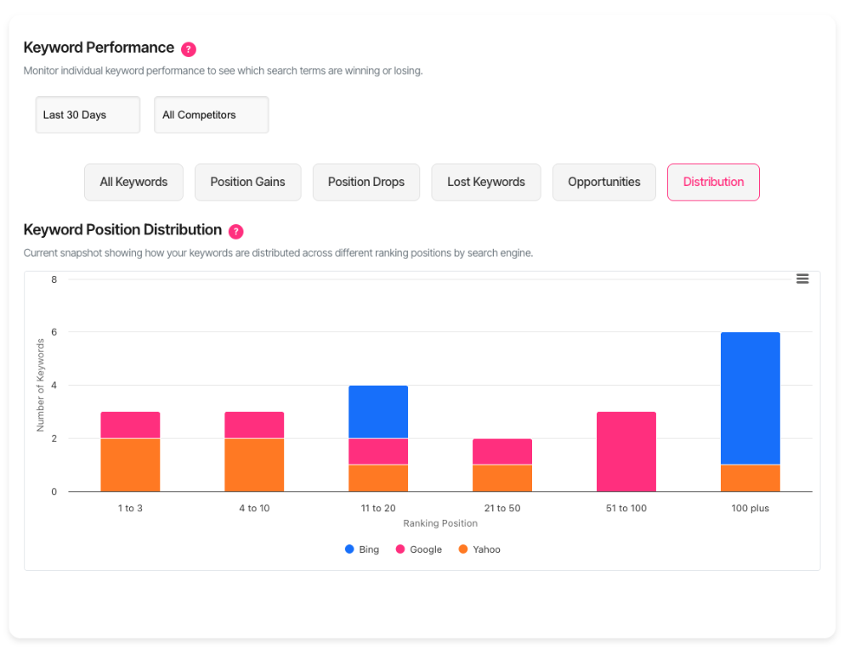This screenshot has height=654, width=850.
Task: Switch to the All Keywords tab
Action: coord(133,182)
